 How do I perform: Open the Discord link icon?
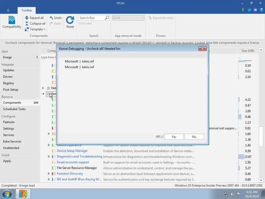(255, 10)
